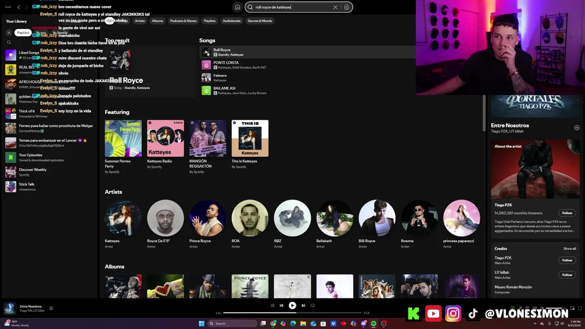Image resolution: width=585 pixels, height=329 pixels.
Task: Seek within the song progress bar
Action: point(292,313)
